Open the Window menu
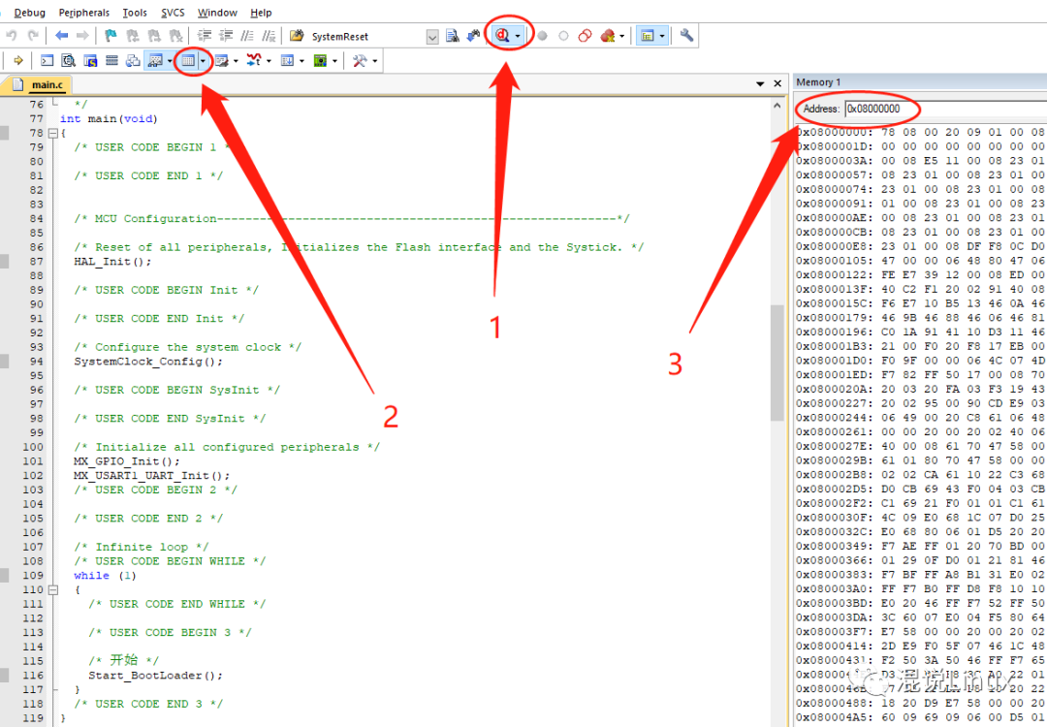 tap(218, 13)
